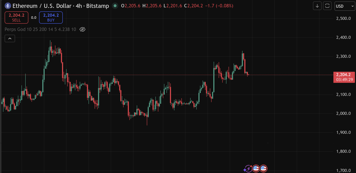Open the USD currency dropdown
This screenshot has width=356, height=173.
(x=344, y=6)
